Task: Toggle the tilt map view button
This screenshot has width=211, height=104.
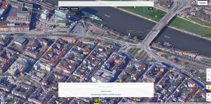Action: (x=209, y=79)
